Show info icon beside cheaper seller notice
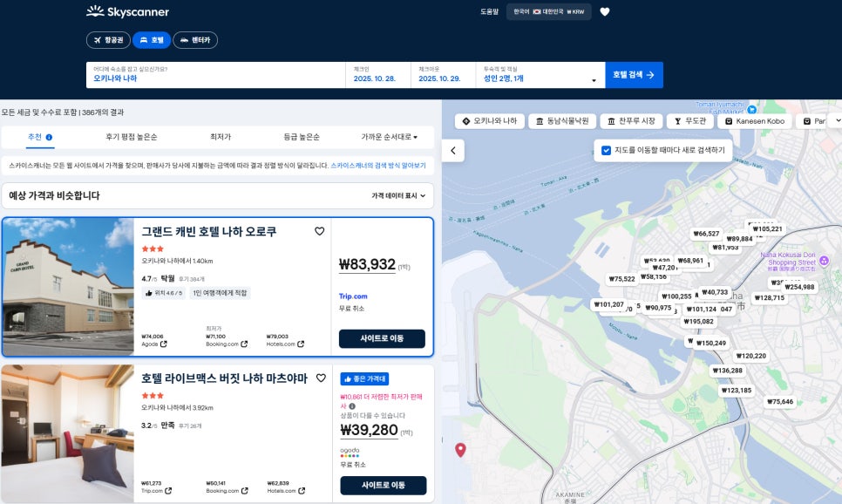Screen dimensions: 842x504 click(352, 406)
